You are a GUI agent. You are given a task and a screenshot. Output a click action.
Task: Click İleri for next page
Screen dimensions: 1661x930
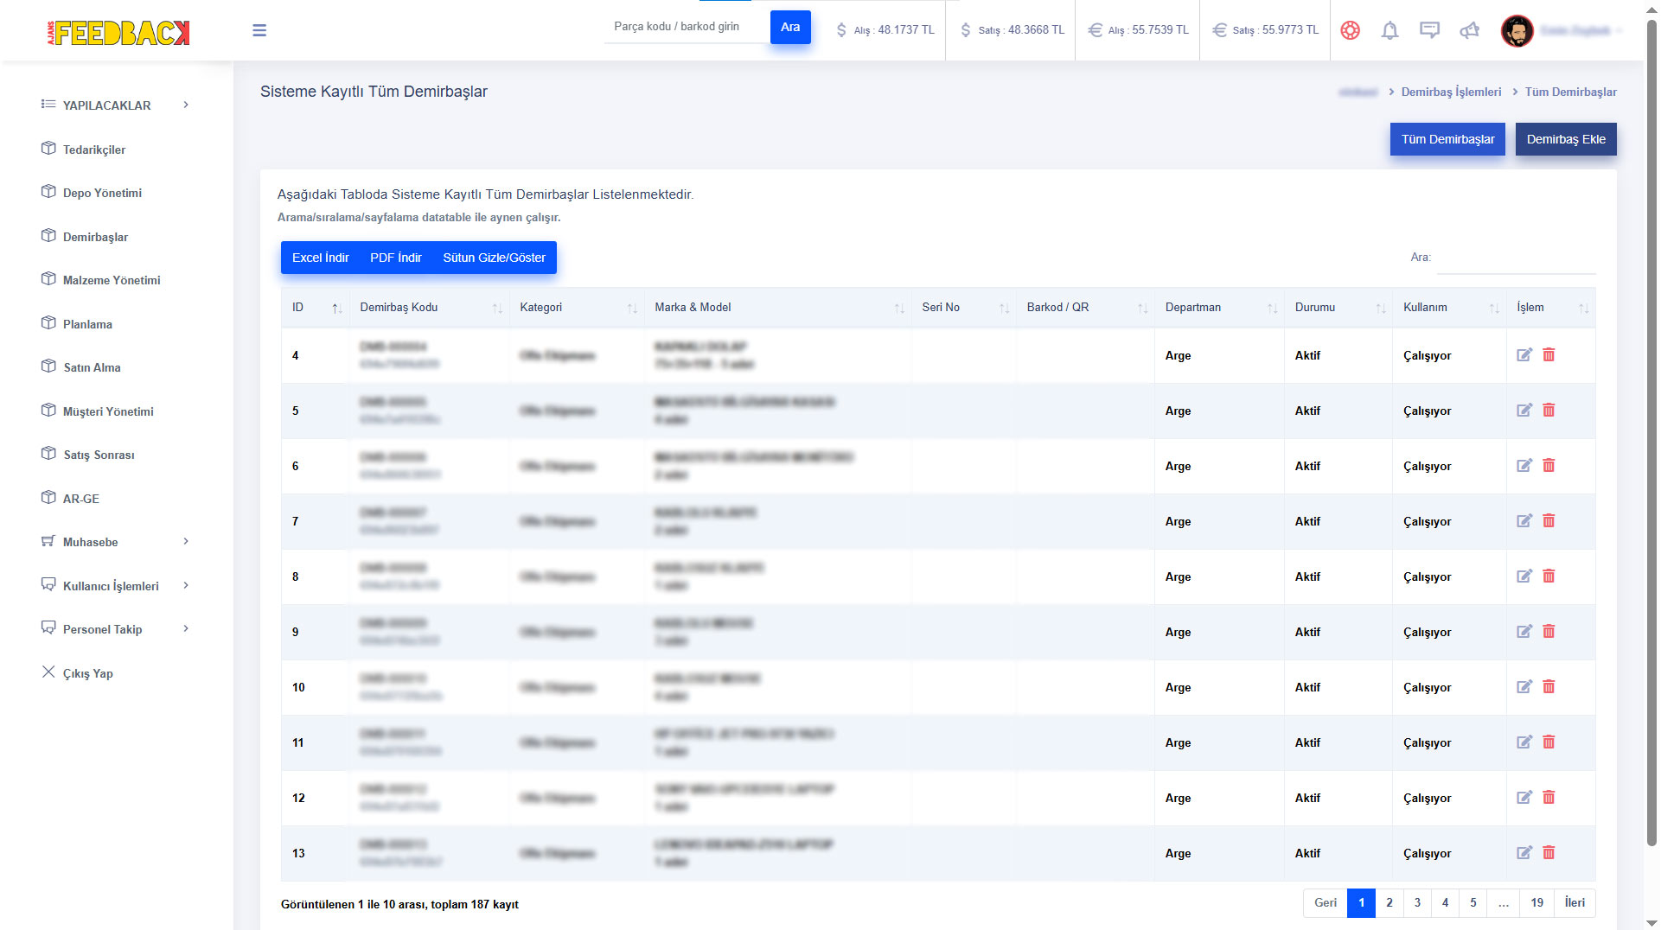click(1575, 902)
